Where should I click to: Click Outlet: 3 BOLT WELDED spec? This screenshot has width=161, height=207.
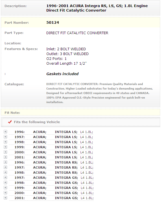[x=68, y=54]
